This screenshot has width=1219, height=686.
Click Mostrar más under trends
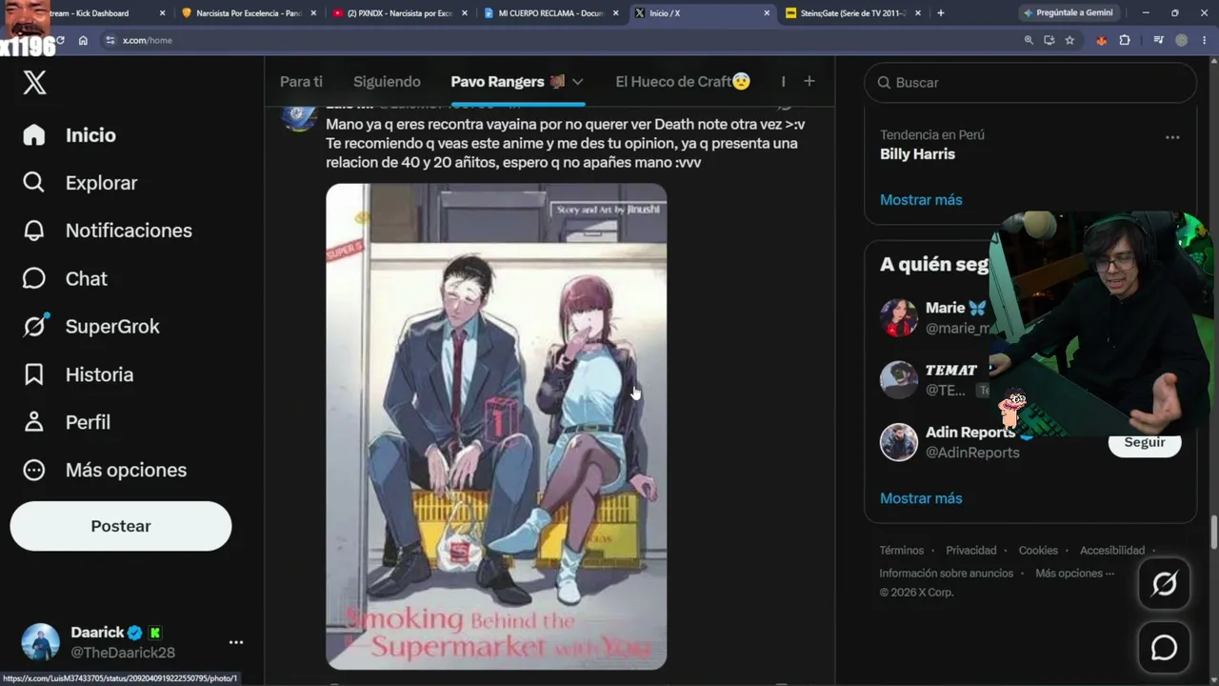tap(921, 200)
